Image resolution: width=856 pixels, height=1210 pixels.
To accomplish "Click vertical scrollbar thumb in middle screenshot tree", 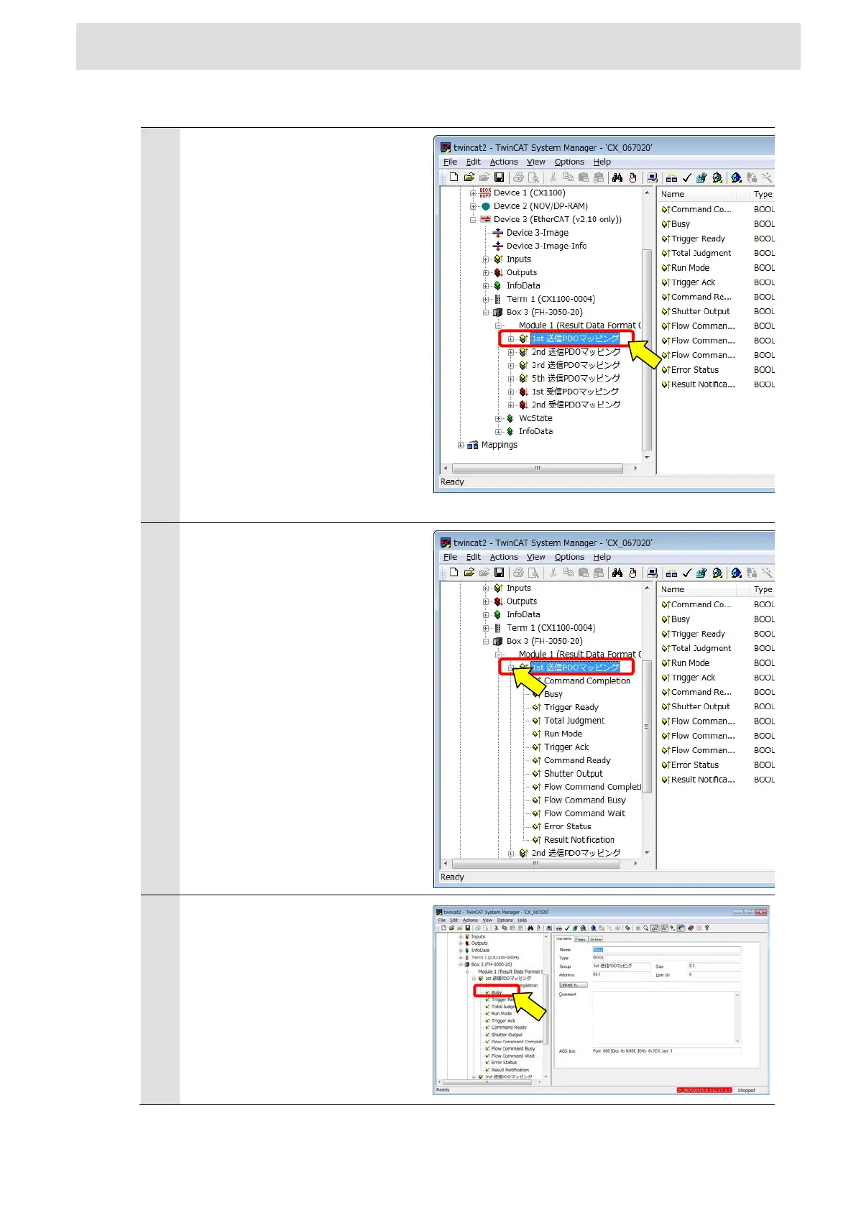I will 647,726.
